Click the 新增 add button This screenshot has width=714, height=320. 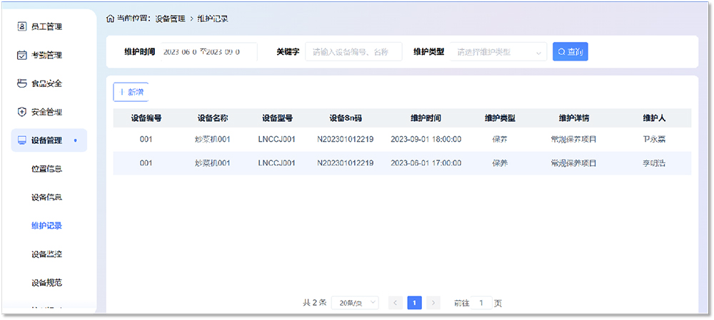(131, 92)
